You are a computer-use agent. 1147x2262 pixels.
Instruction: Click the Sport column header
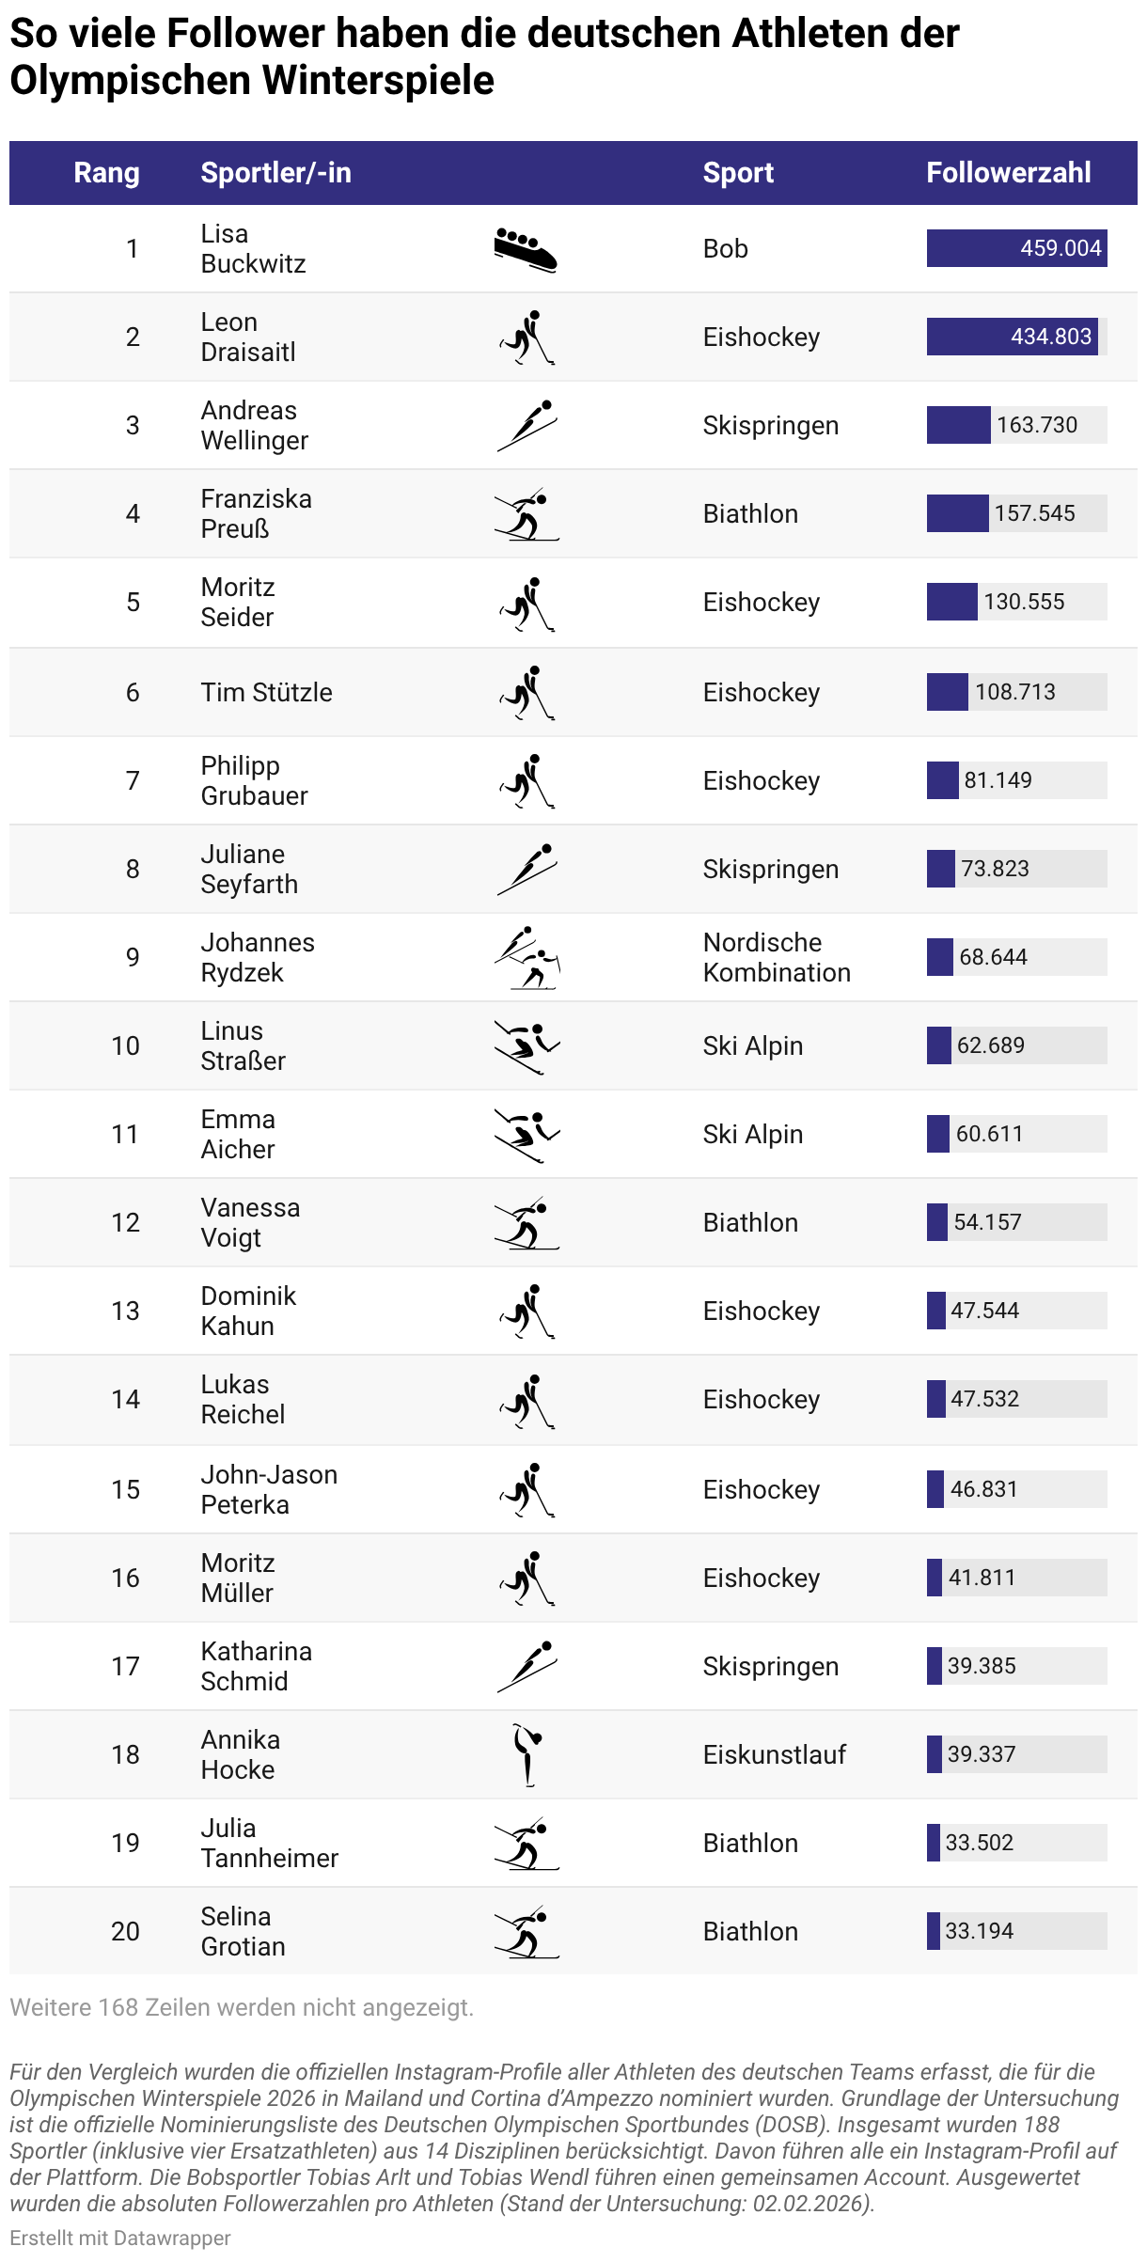click(738, 173)
